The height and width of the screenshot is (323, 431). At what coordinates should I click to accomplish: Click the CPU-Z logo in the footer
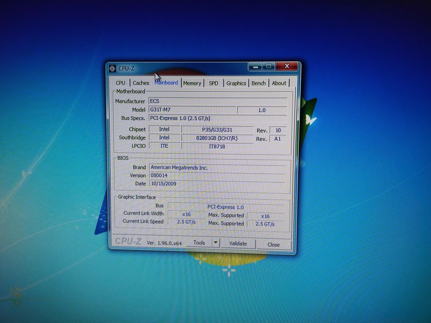coord(128,241)
